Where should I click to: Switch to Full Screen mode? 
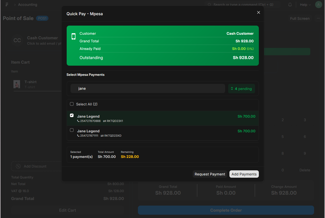pyautogui.click(x=300, y=19)
